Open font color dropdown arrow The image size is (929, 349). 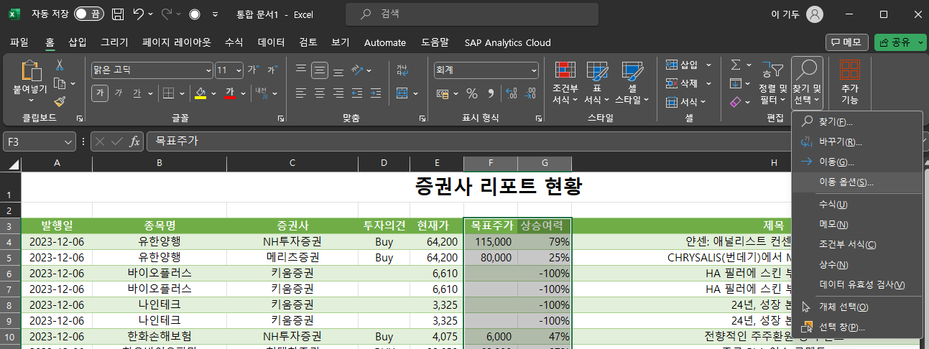(x=242, y=93)
